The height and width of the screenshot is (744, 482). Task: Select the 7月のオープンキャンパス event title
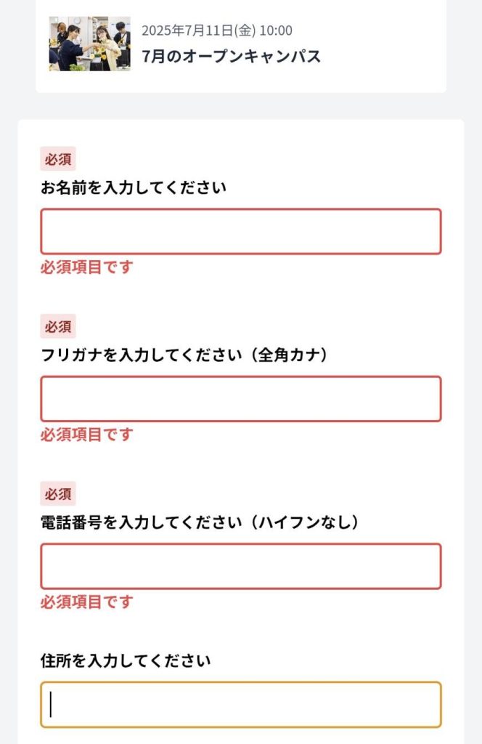click(x=232, y=56)
